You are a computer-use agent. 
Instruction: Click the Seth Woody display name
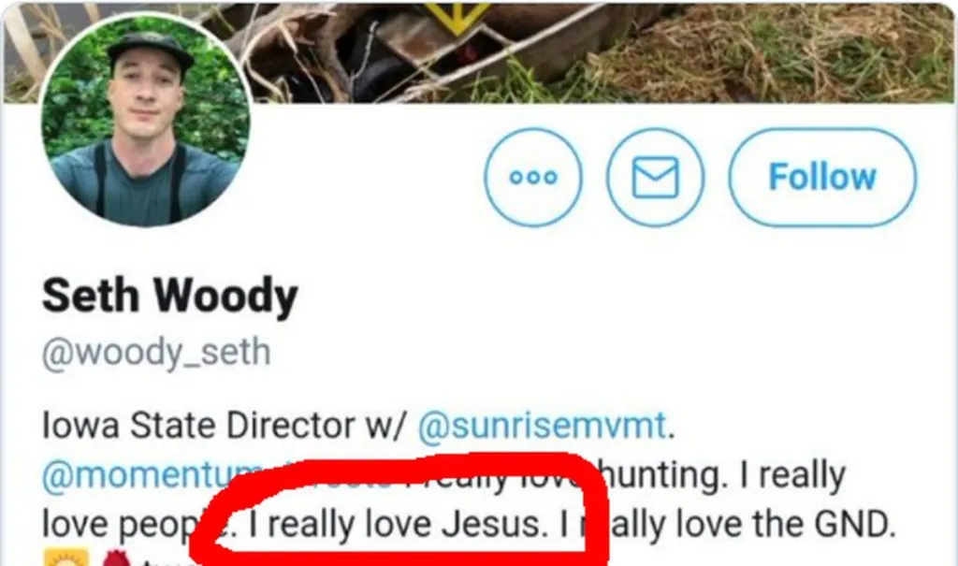point(170,296)
